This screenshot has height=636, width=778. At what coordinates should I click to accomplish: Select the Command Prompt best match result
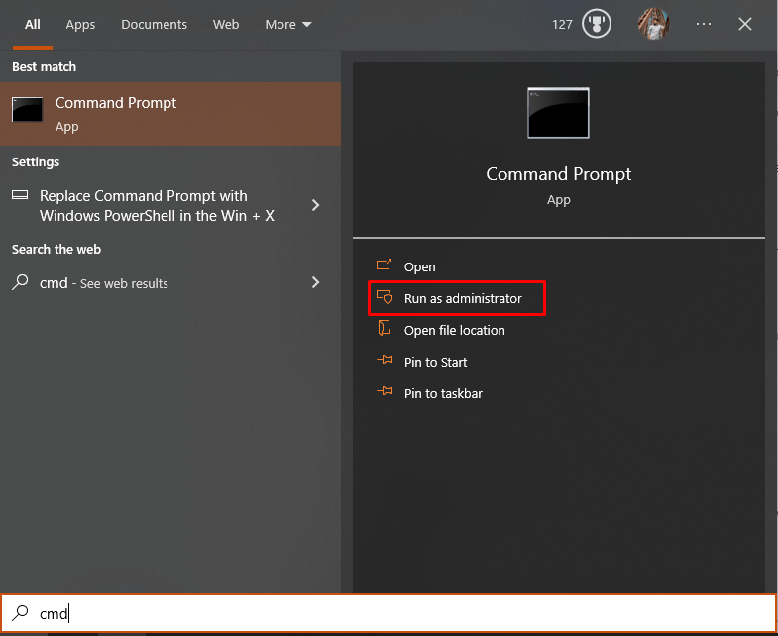pyautogui.click(x=170, y=114)
